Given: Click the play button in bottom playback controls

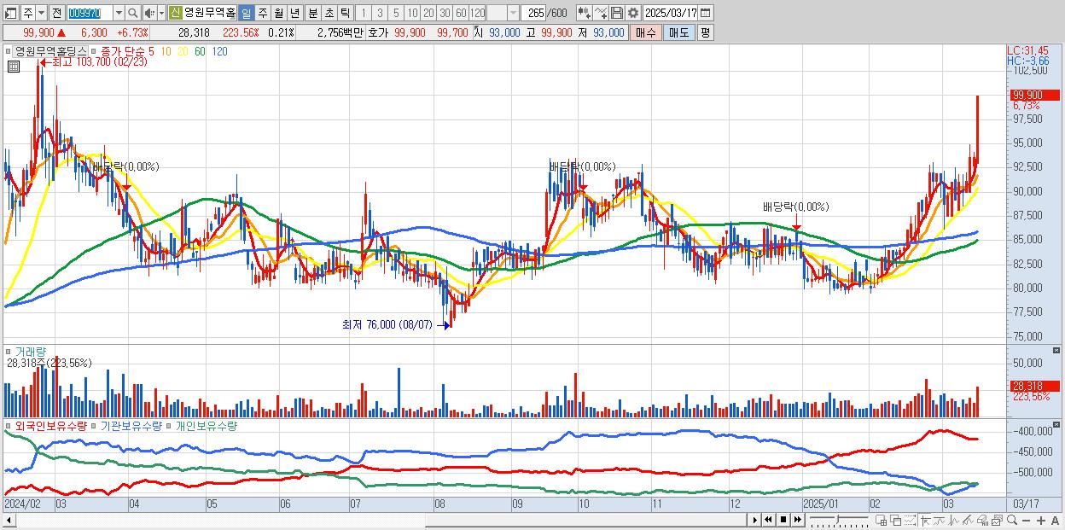Looking at the screenshot, I should click(755, 520).
